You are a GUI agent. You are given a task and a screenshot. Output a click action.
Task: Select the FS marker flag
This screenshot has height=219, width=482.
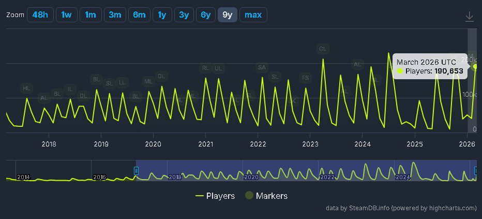(305, 78)
